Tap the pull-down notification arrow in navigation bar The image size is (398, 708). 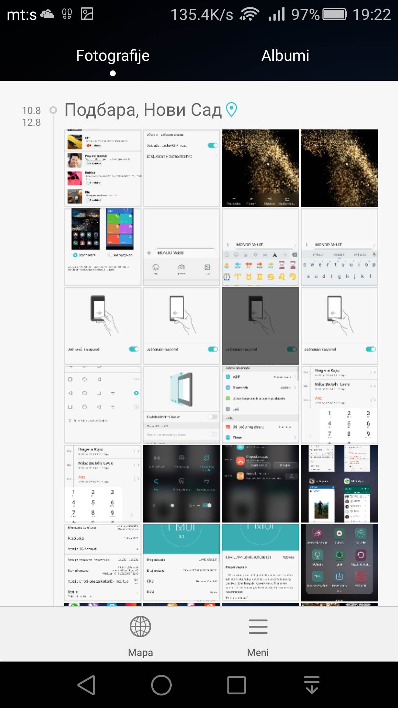(x=312, y=685)
